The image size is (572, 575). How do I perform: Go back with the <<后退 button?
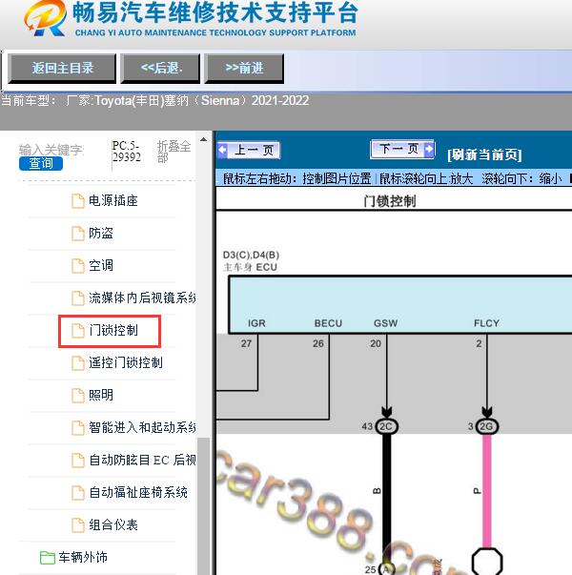coord(160,69)
